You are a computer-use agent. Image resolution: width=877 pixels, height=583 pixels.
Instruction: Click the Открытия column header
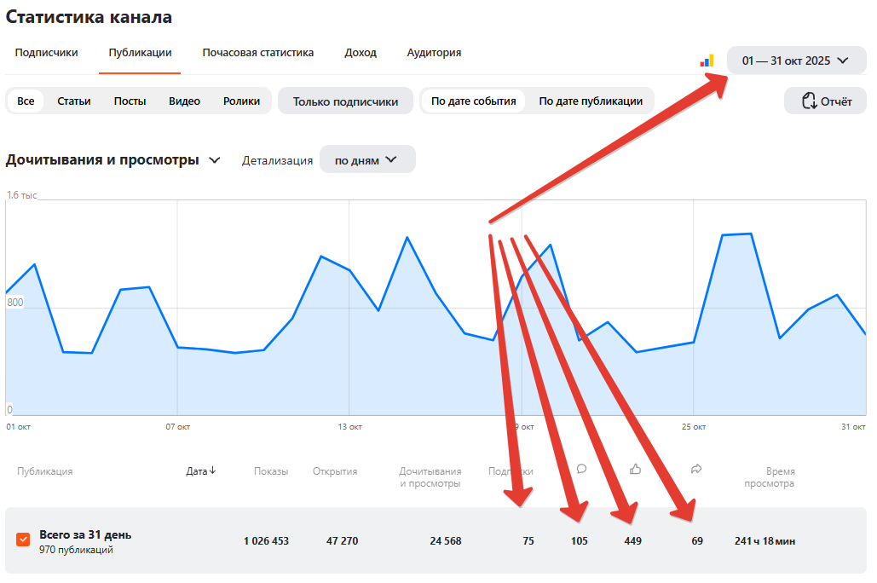[335, 471]
